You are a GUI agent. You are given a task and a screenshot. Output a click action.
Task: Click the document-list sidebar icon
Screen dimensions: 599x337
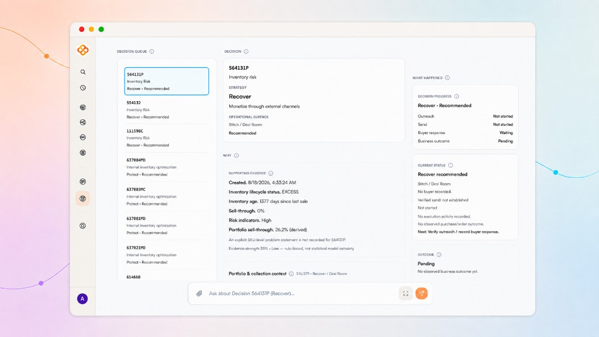(x=83, y=153)
